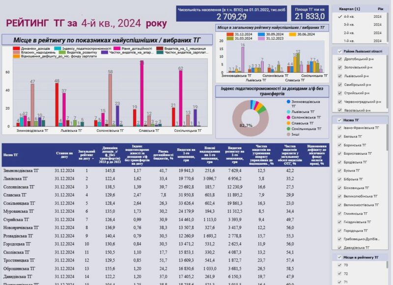Viewport: 393px width, 285px height.
Task: Select the 30.06.2024 legend marker
Action: point(292,34)
